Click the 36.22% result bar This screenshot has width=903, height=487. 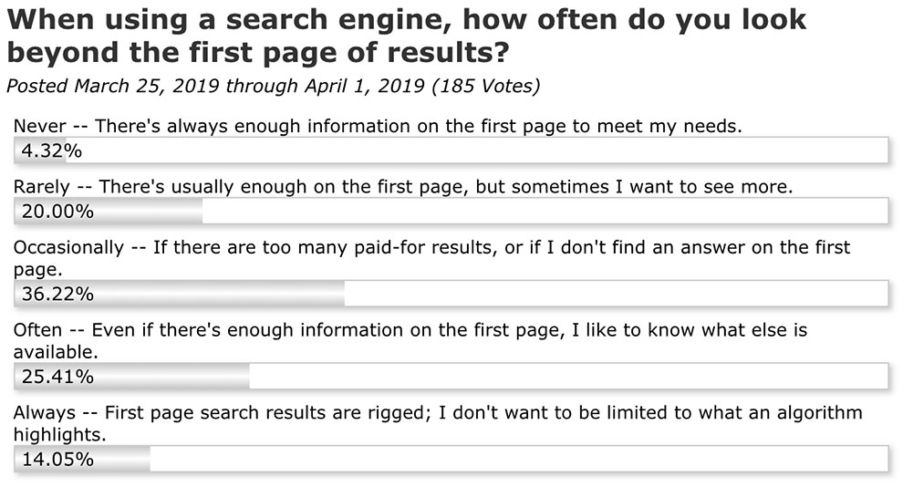click(451, 295)
